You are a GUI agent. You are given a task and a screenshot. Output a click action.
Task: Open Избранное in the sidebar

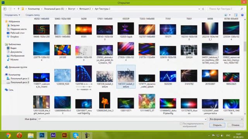(14, 22)
